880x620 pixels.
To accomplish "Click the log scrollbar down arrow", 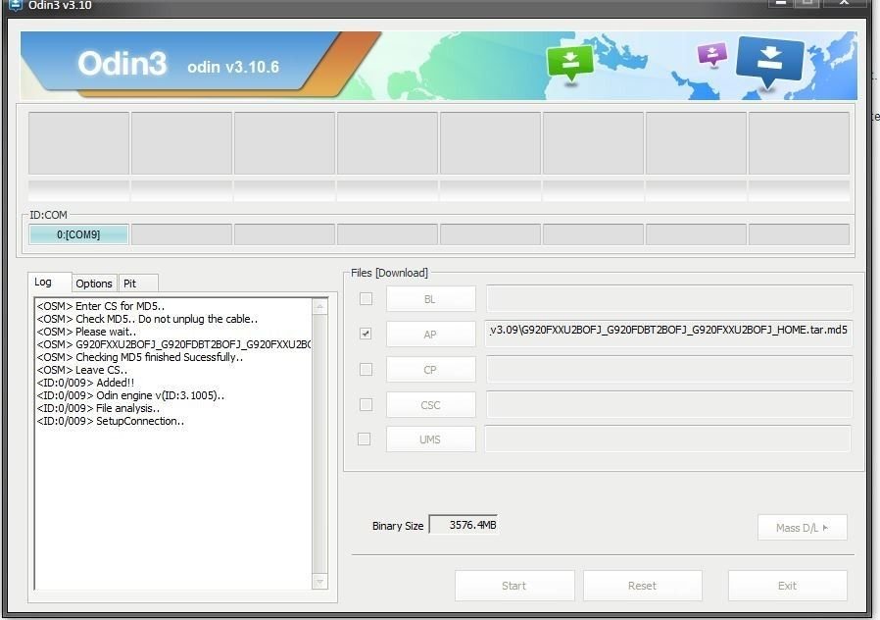I will pos(319,581).
